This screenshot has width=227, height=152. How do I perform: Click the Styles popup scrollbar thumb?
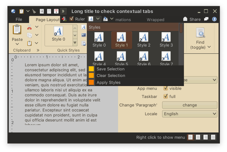181,28
